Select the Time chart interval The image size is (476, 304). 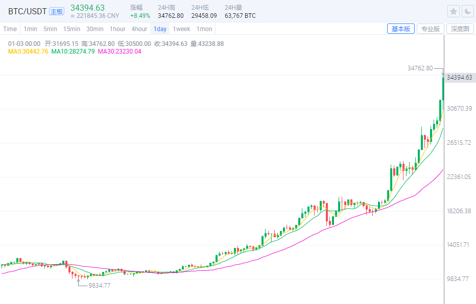click(x=10, y=29)
